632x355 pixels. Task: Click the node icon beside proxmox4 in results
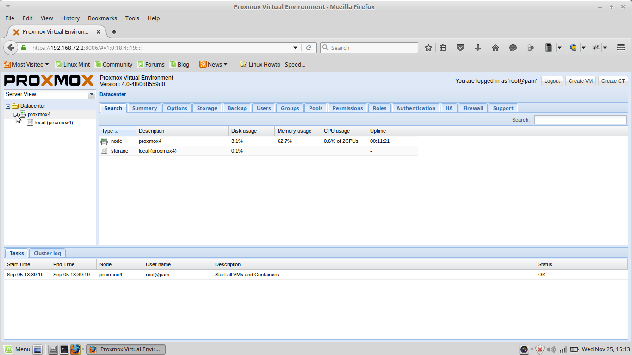(x=104, y=141)
